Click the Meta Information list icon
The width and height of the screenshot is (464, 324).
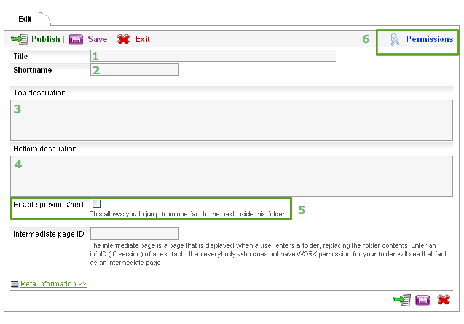pos(15,284)
